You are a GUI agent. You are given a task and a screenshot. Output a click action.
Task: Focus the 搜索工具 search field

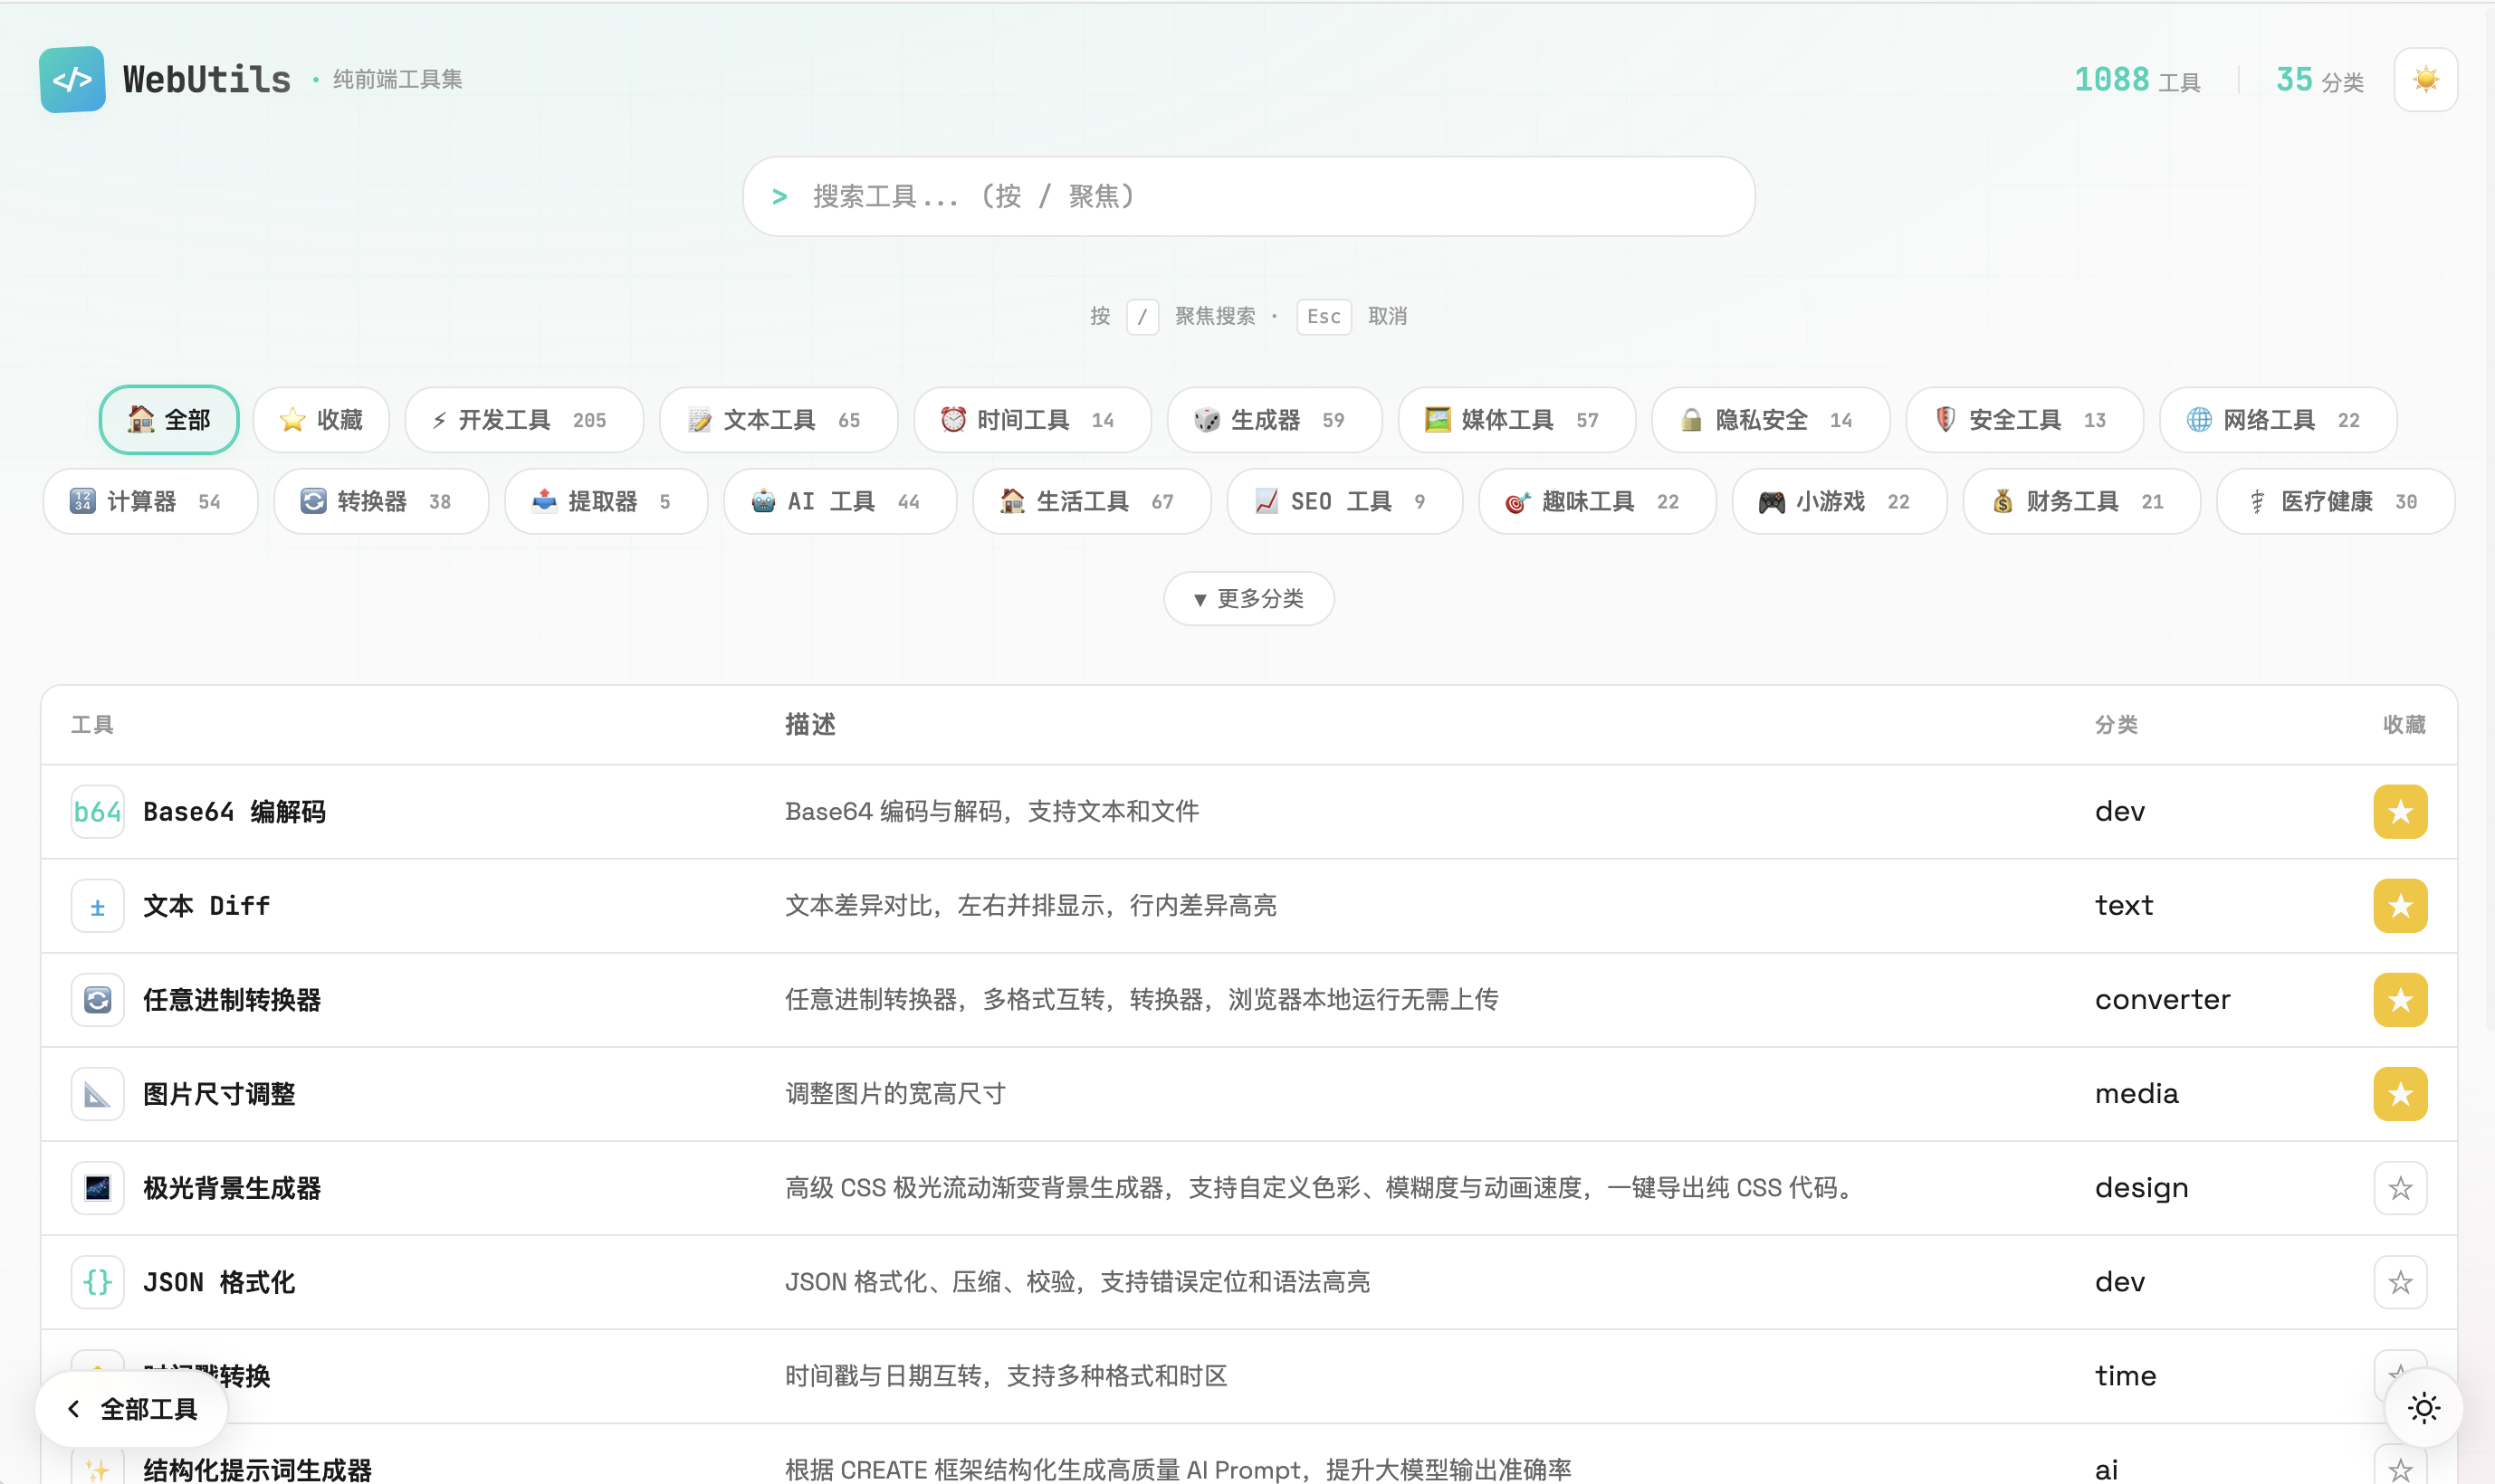[x=1248, y=196]
